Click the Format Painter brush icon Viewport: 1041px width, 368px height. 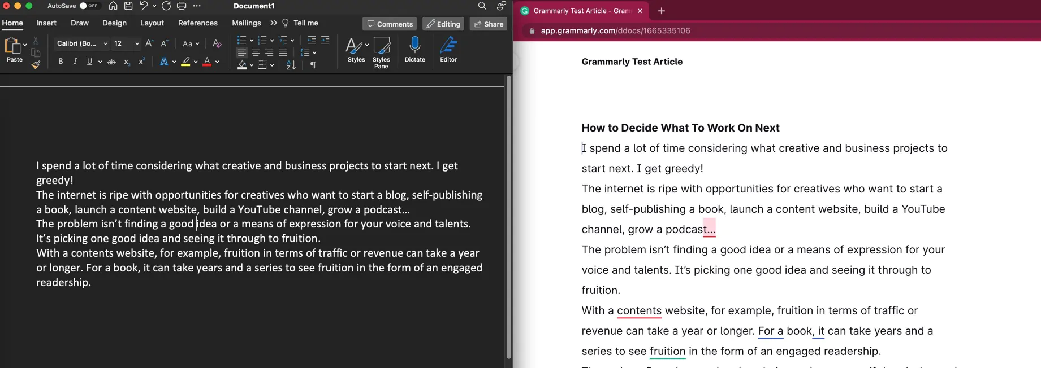click(36, 65)
